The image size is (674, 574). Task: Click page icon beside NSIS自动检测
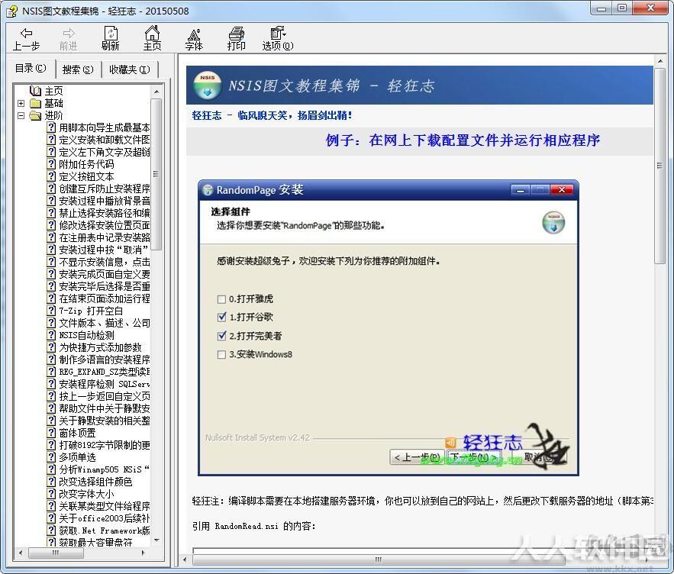pyautogui.click(x=52, y=335)
